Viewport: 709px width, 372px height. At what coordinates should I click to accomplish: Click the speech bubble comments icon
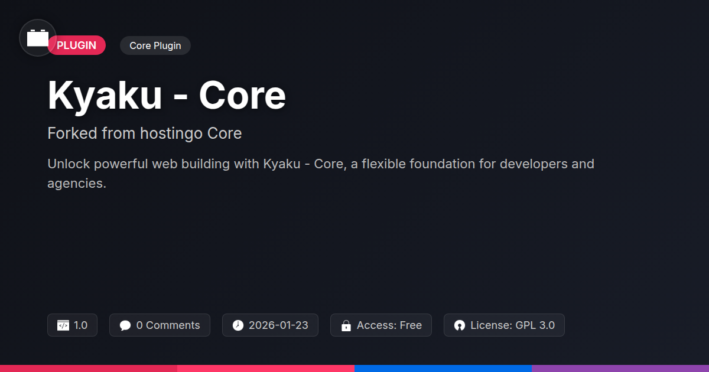coord(125,325)
